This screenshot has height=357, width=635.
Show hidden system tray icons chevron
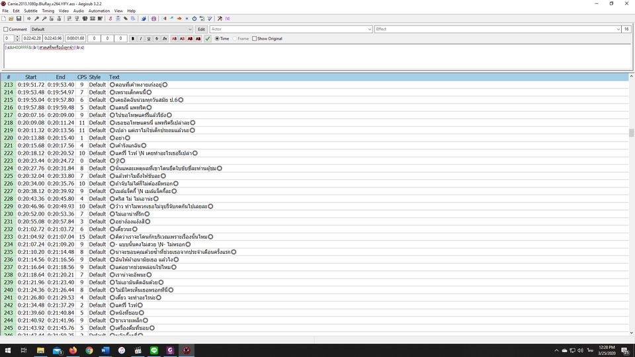pyautogui.click(x=556, y=350)
